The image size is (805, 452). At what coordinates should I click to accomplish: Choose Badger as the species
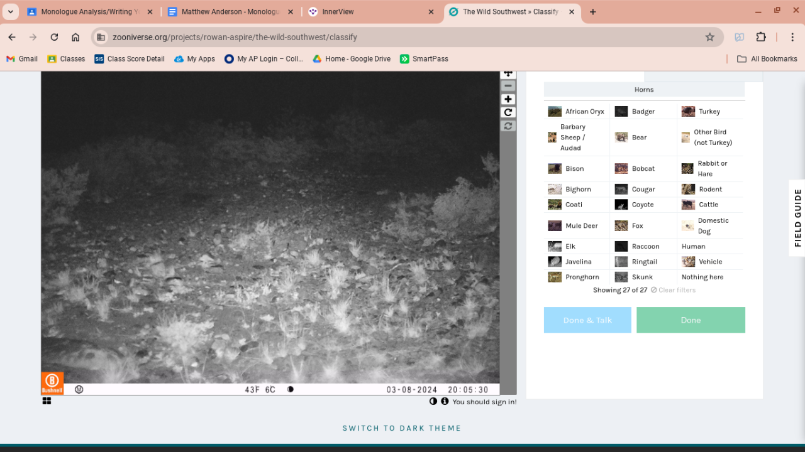click(x=643, y=112)
